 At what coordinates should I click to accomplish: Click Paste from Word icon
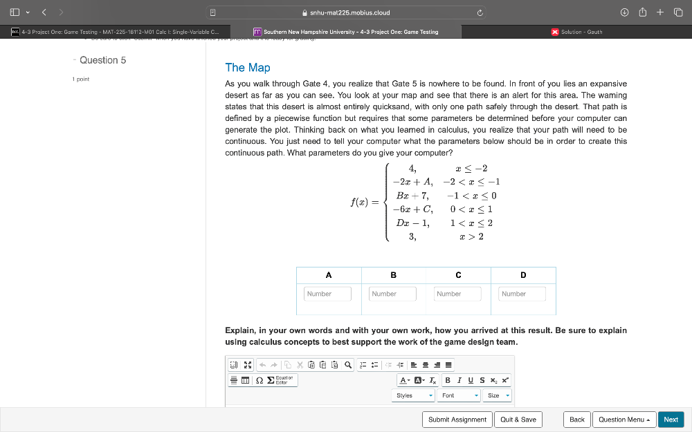[334, 365]
